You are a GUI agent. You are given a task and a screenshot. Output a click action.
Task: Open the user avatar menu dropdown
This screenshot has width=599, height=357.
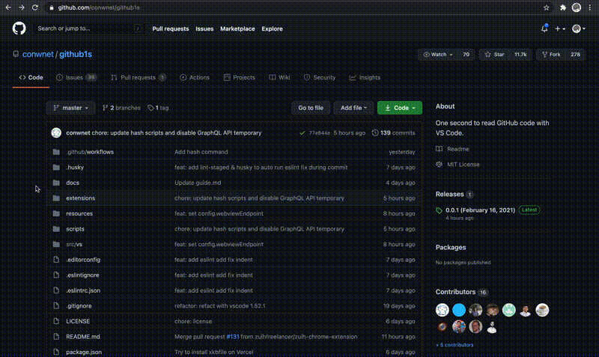coord(579,28)
